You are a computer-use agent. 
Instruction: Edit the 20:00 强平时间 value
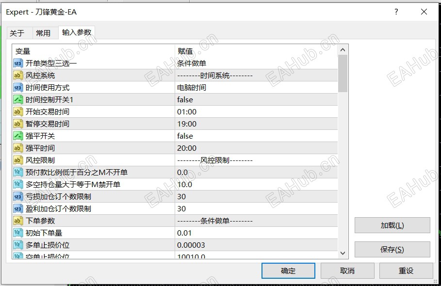[256, 148]
